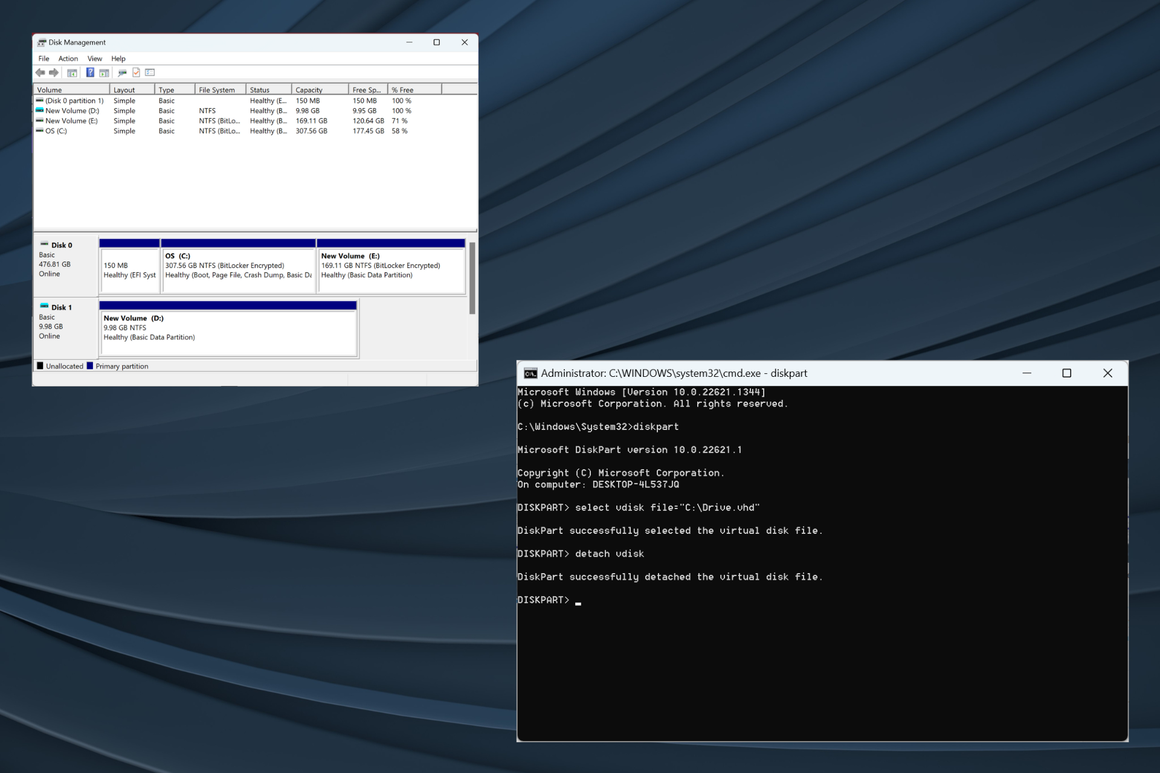Select the New Volume (E:) partition block
1160x773 pixels.
tap(391, 266)
